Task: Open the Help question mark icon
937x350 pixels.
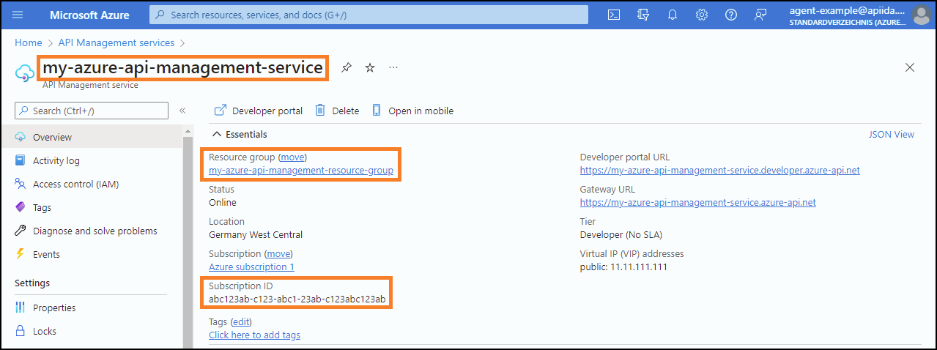Action: pyautogui.click(x=730, y=15)
